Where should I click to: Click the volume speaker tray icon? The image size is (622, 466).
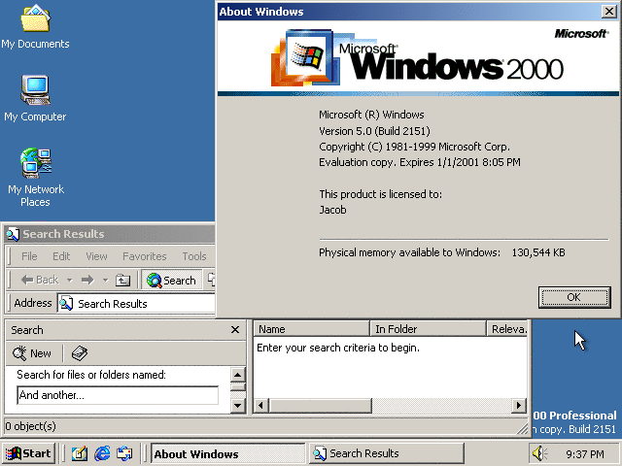pos(538,453)
